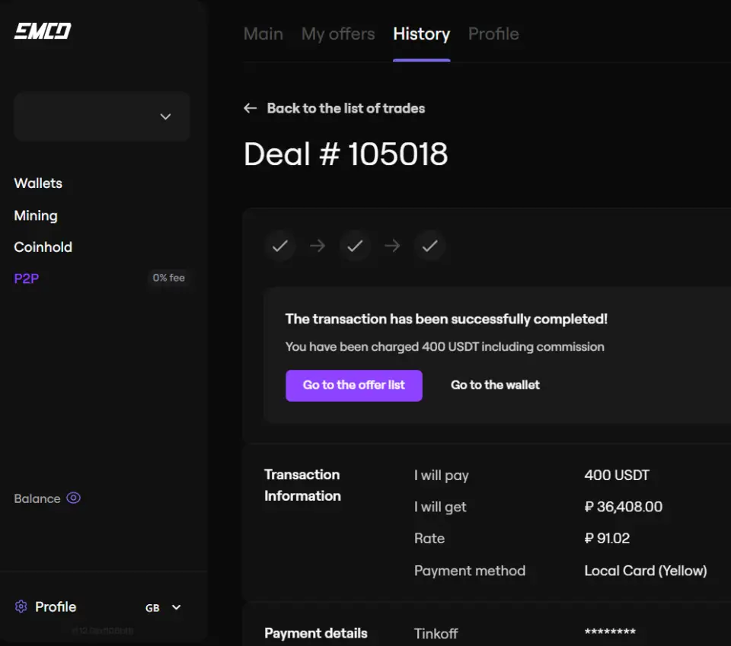Click the first arrow between steps
The image size is (731, 646).
318,246
